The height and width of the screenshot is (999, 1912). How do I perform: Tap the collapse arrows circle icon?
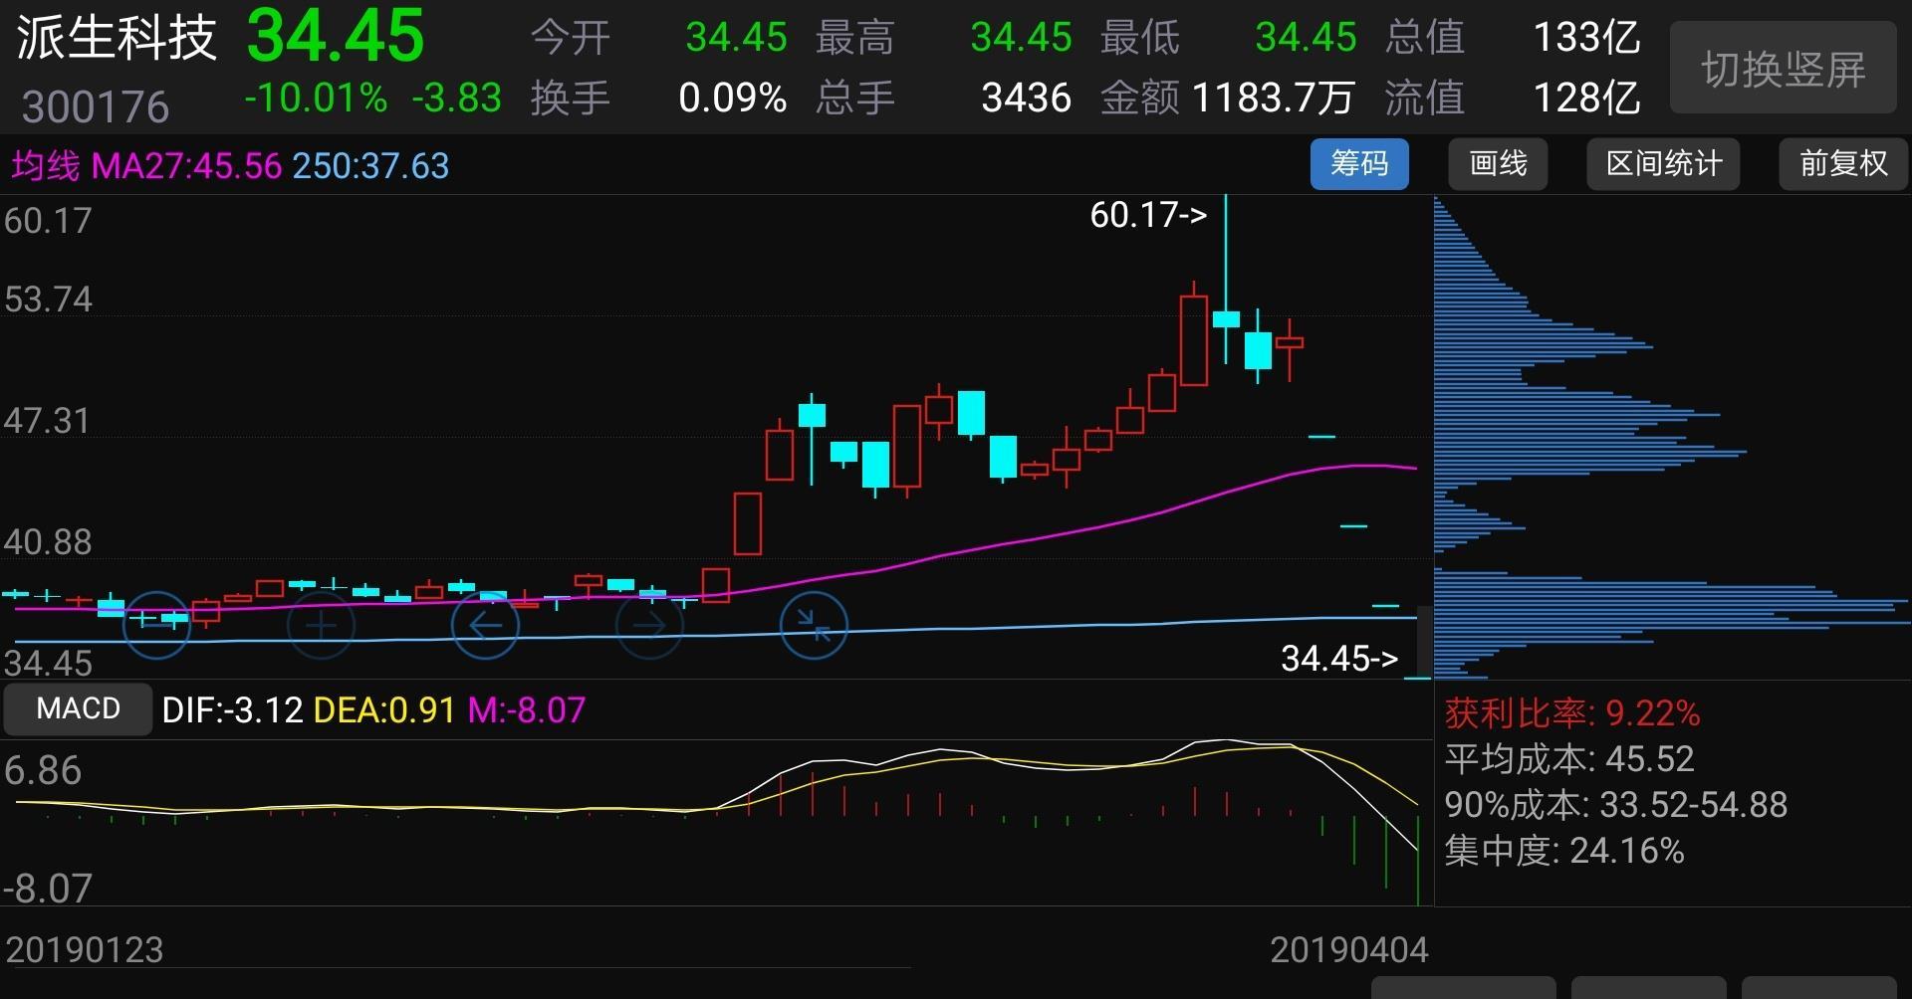click(814, 625)
